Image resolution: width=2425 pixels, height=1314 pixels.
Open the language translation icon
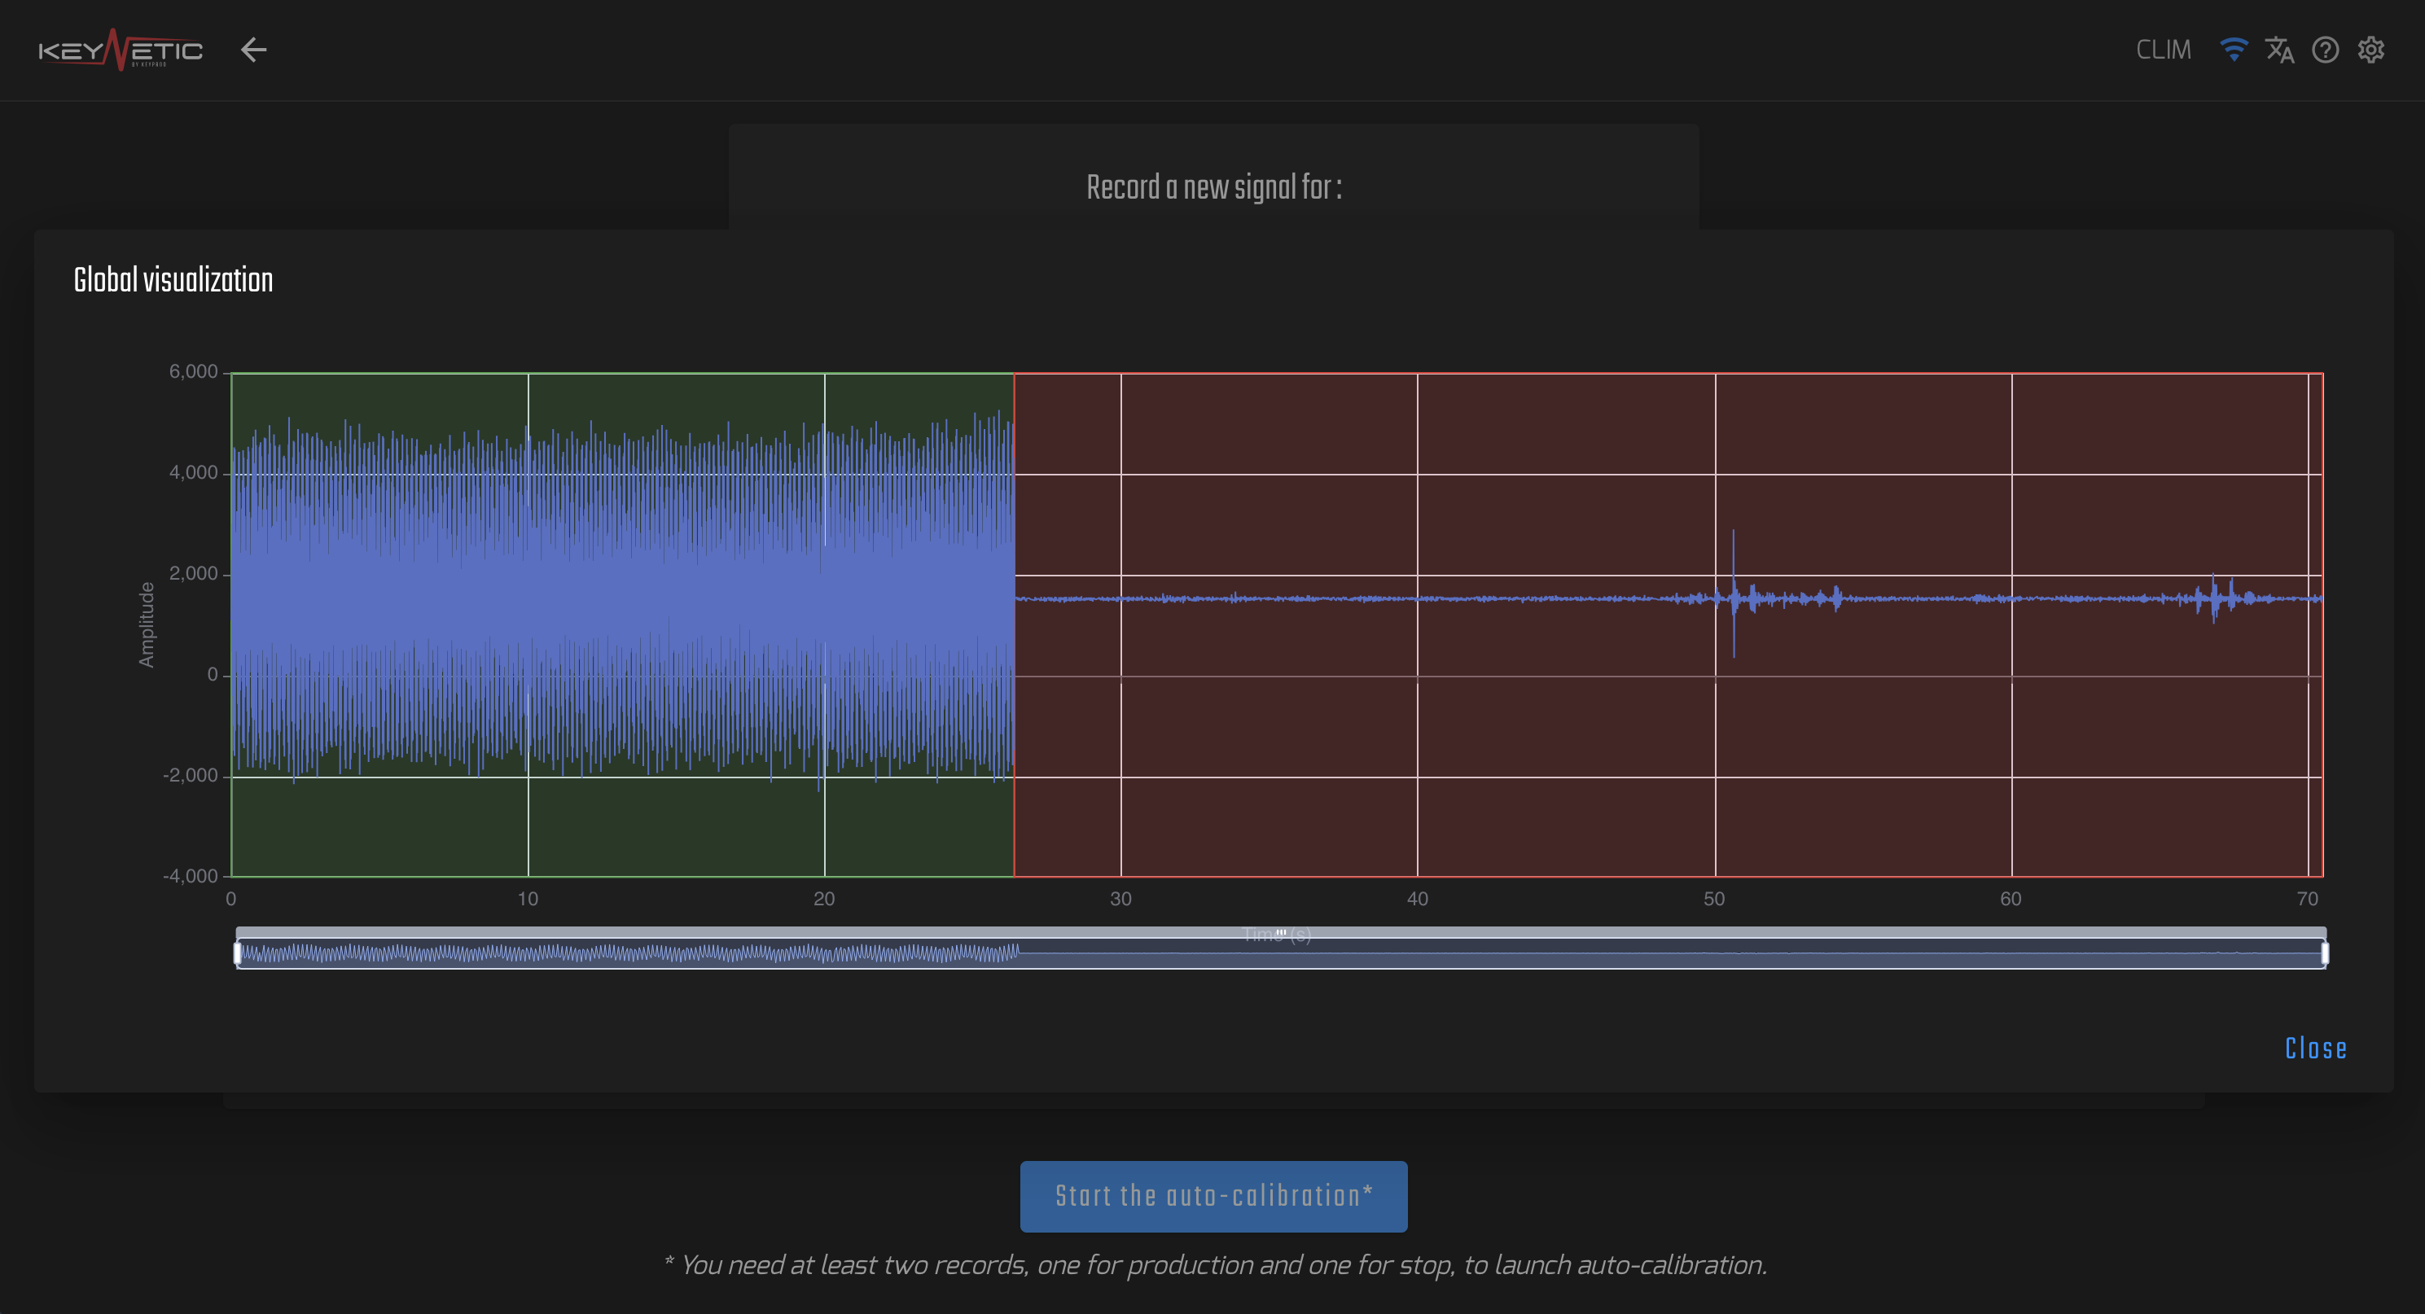[x=2279, y=50]
